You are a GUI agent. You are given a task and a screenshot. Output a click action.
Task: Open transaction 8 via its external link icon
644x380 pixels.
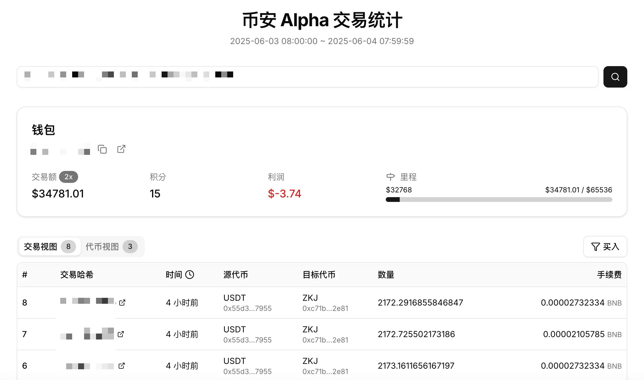122,303
